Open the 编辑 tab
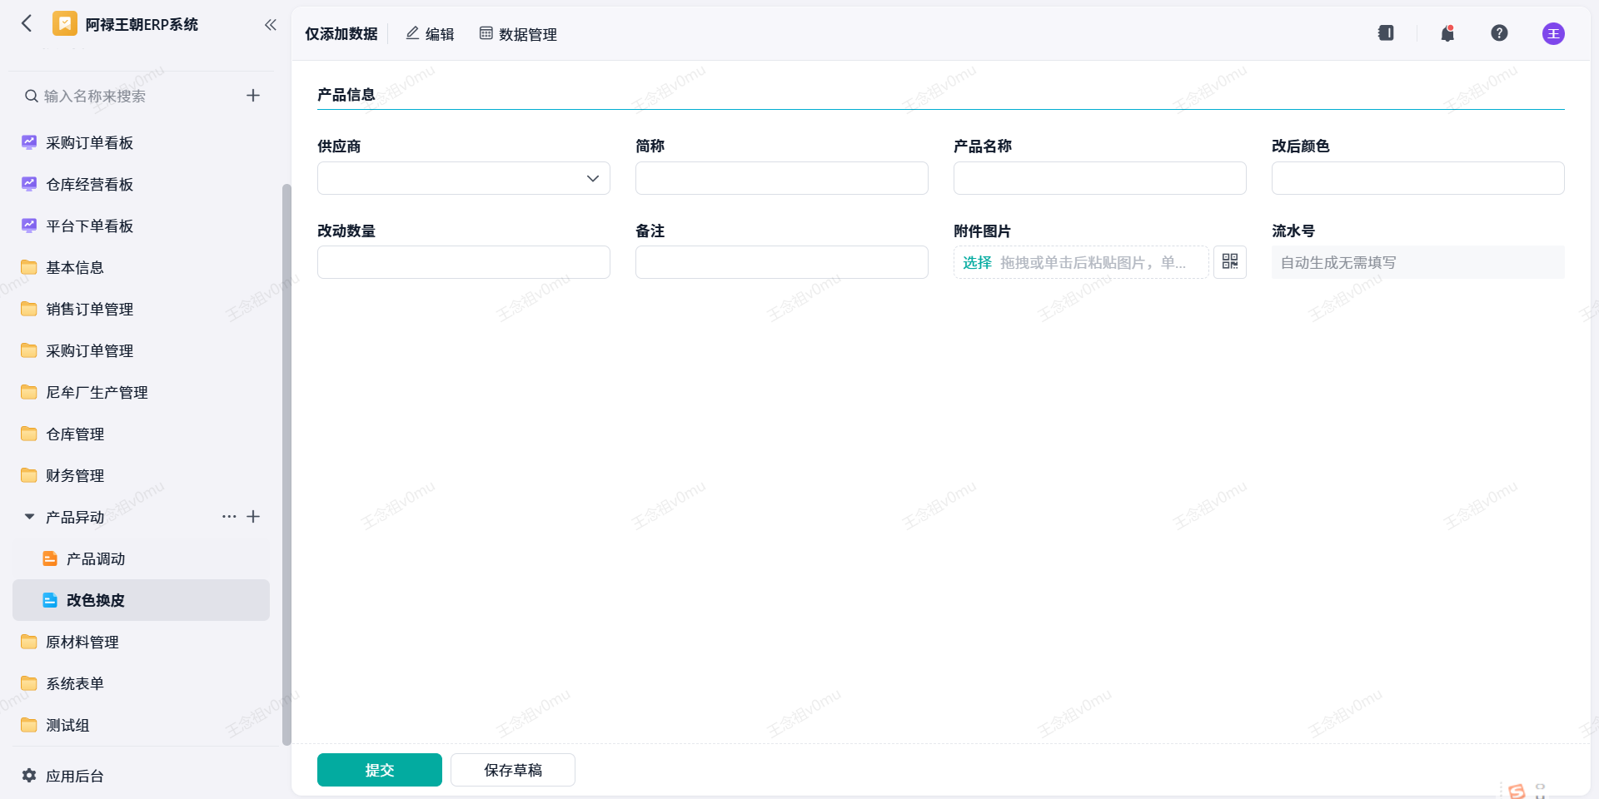 430,34
